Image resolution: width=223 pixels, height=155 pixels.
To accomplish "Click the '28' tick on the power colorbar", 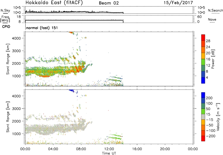I will [x=208, y=41].
